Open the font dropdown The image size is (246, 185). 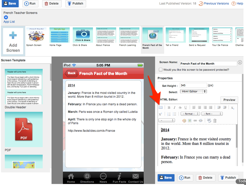coord(212,114)
